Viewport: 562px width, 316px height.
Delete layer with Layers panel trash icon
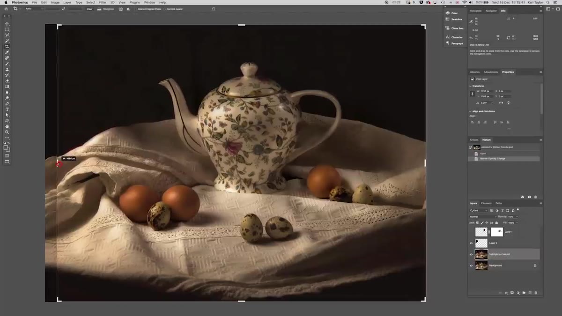click(x=536, y=293)
